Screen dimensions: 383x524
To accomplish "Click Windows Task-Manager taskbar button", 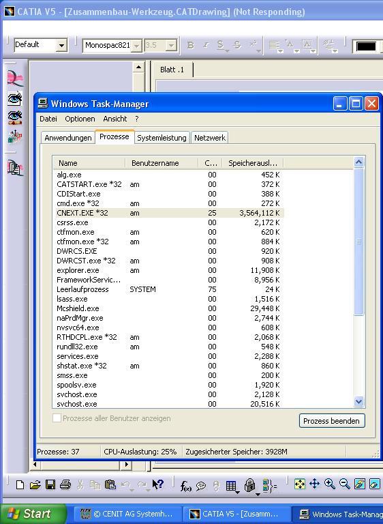I will 339,514.
